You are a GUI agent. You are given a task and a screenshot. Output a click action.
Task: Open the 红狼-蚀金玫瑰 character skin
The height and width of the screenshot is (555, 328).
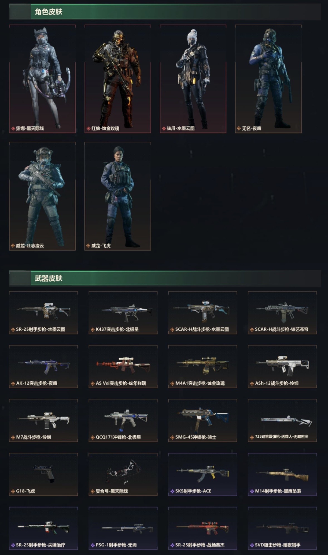click(118, 79)
